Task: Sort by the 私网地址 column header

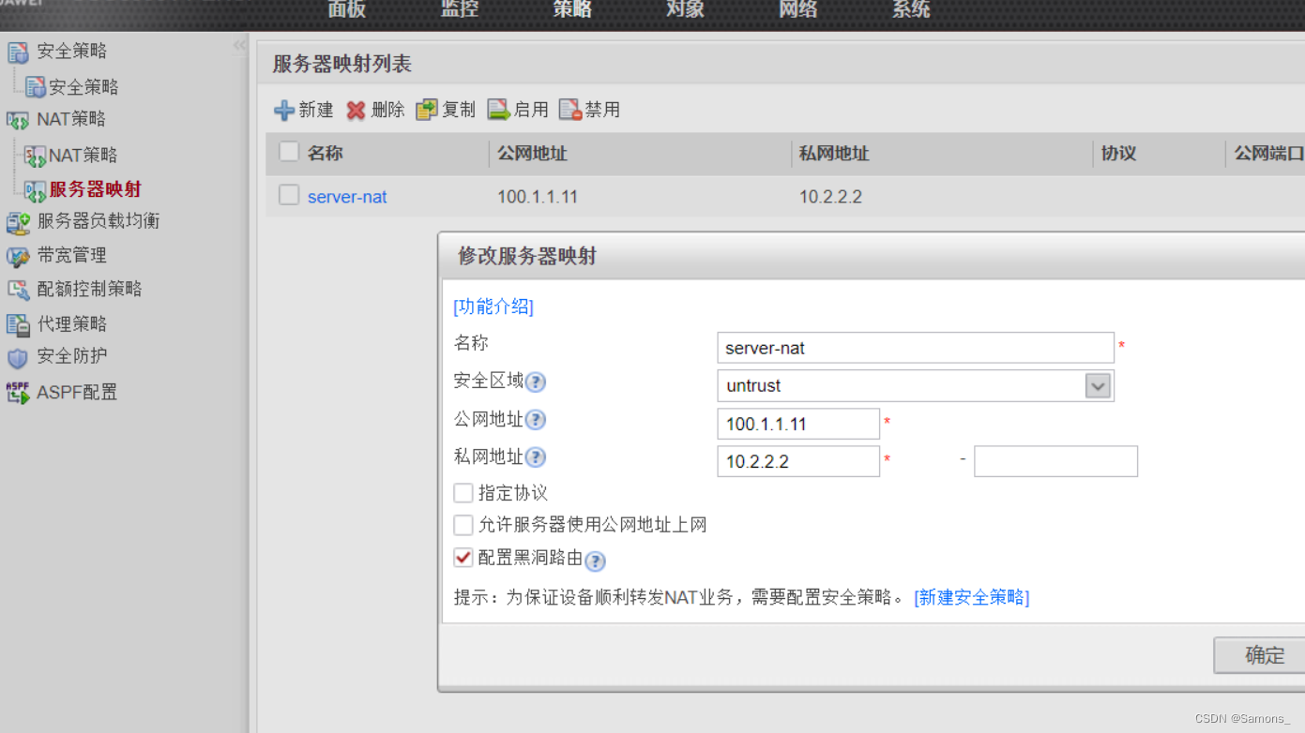Action: point(834,153)
